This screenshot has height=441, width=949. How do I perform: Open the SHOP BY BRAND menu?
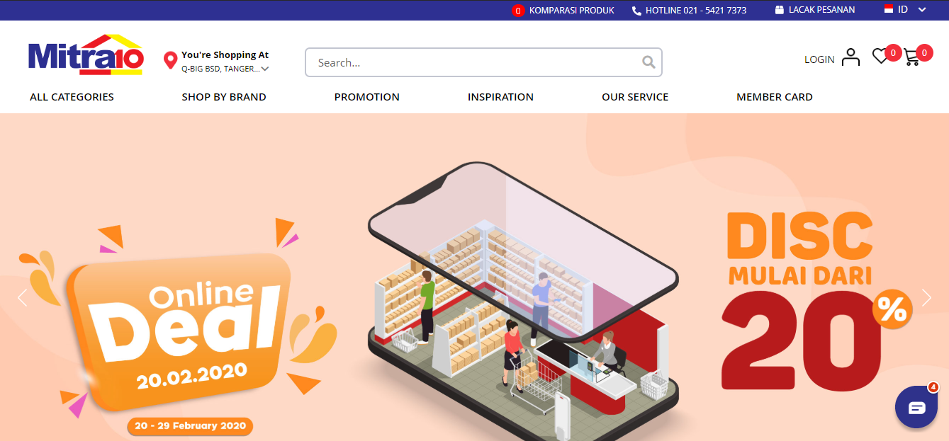[x=224, y=97]
